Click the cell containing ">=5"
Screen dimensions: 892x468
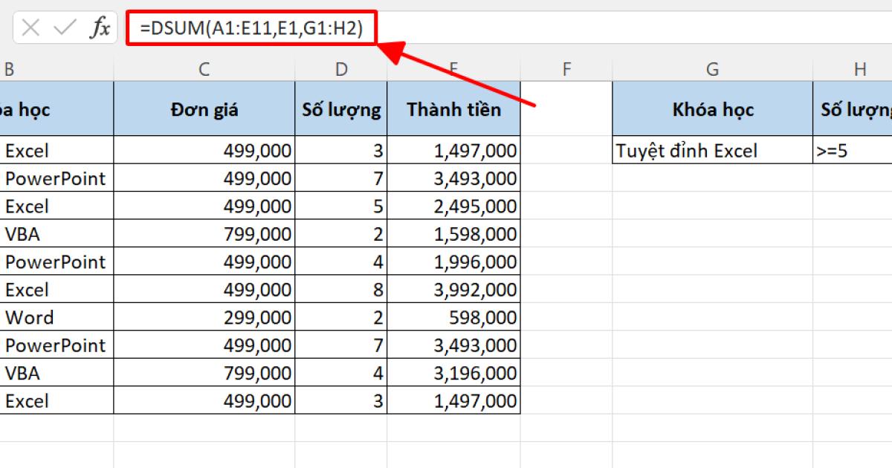(847, 151)
